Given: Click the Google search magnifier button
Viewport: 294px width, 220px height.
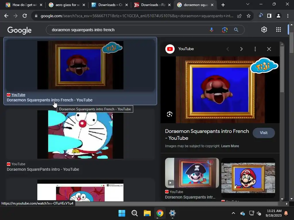Looking at the screenshot, I should click(x=236, y=30).
